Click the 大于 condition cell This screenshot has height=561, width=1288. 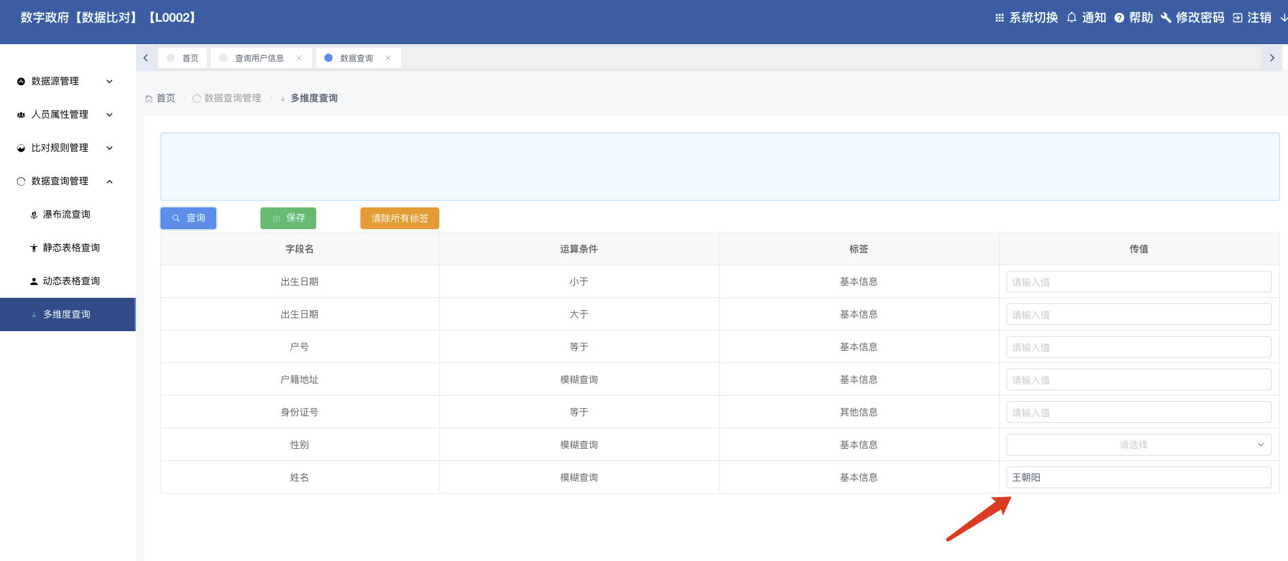tap(579, 314)
